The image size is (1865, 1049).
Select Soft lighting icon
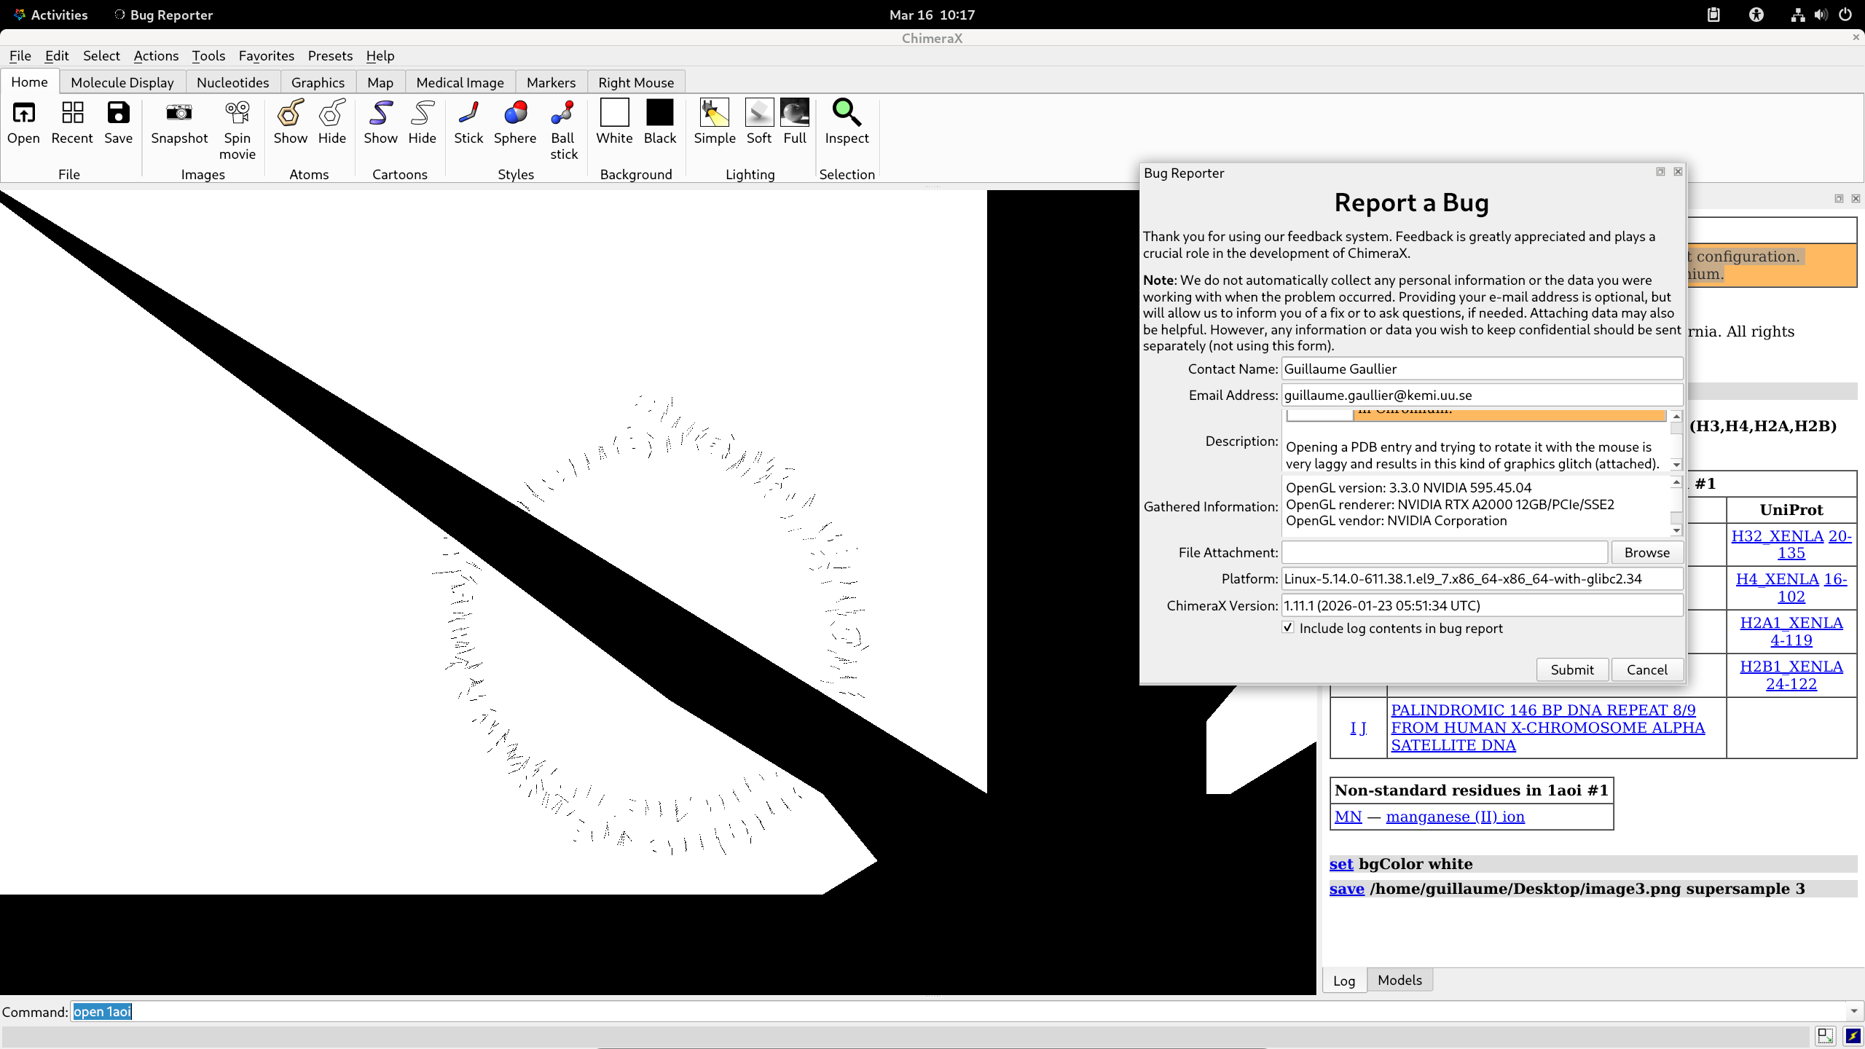(758, 113)
